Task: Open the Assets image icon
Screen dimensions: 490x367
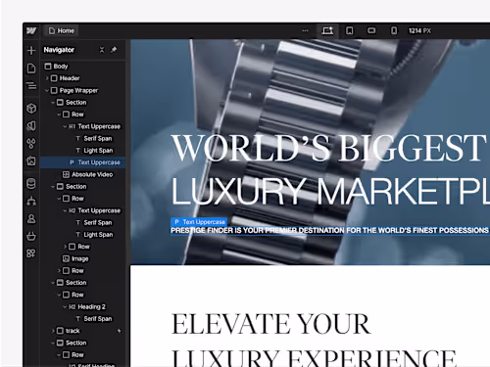Action: tap(31, 161)
